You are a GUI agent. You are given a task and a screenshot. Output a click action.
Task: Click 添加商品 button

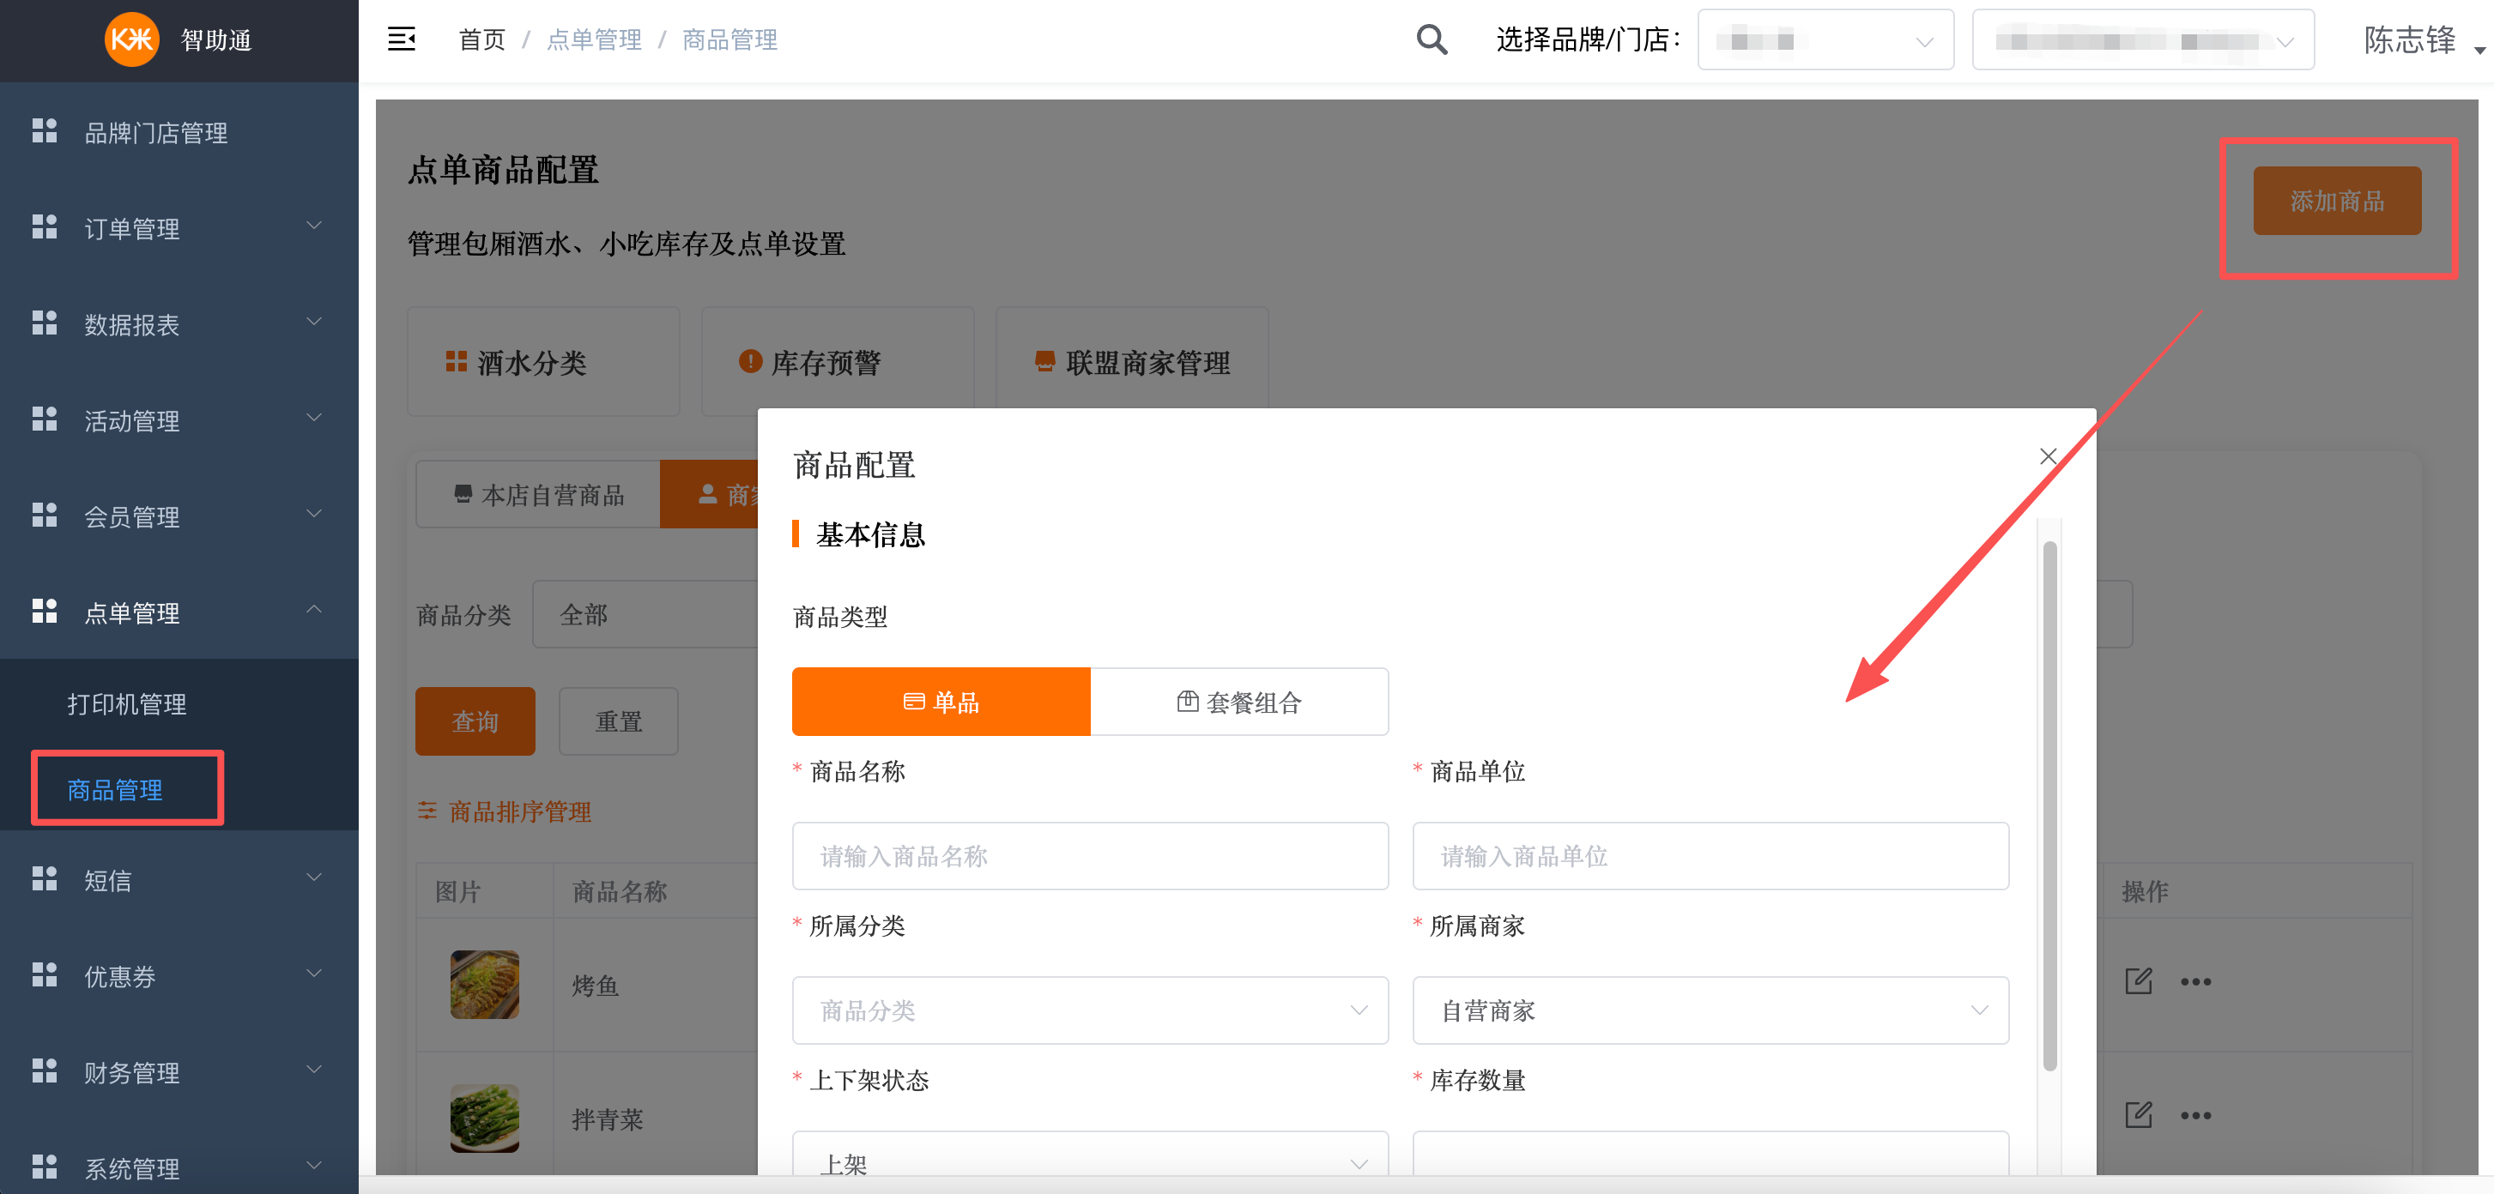pos(2336,201)
